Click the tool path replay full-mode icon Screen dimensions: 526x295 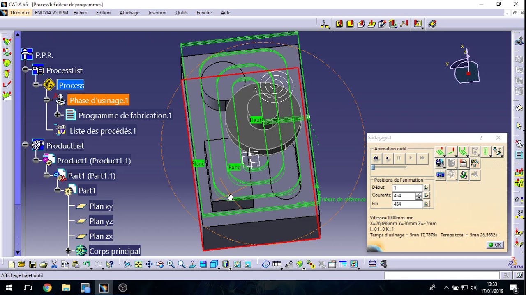pos(440,152)
